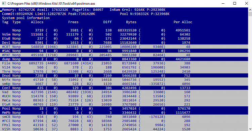Click the 'Frees' column header
This screenshot has height=131, width=252.
coord(73,22)
